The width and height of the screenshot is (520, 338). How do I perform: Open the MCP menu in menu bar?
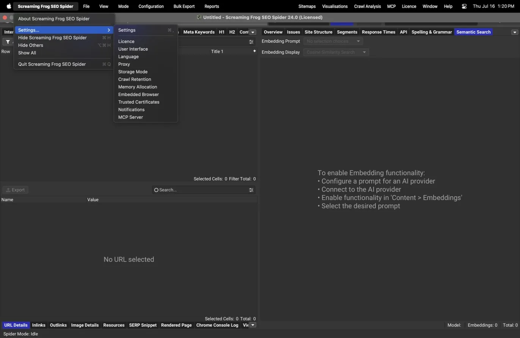(392, 6)
